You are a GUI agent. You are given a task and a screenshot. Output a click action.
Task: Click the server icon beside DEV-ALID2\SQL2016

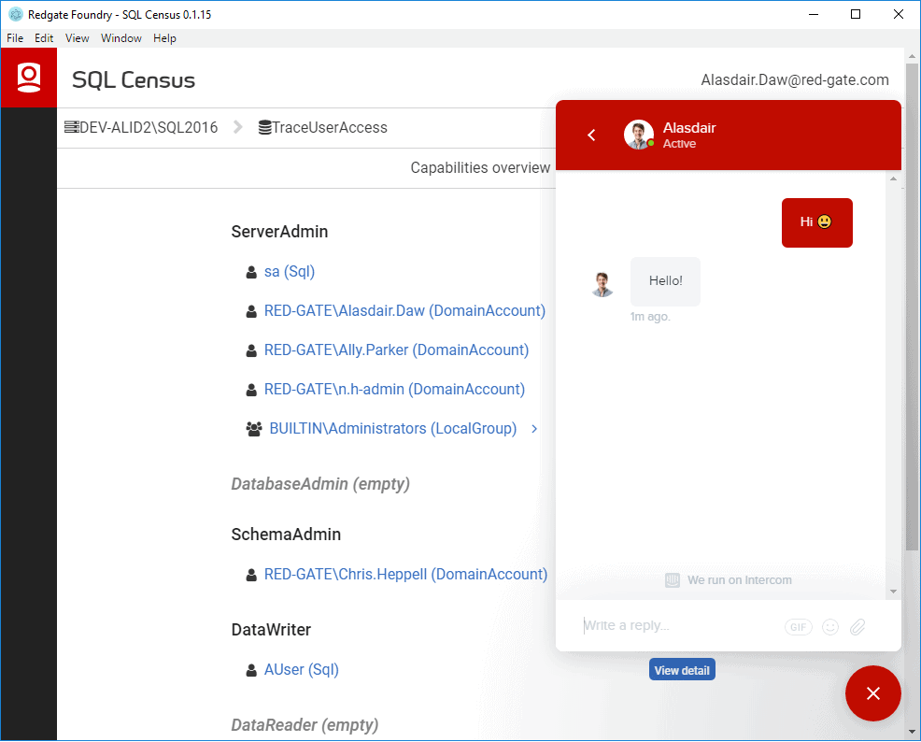(x=72, y=127)
